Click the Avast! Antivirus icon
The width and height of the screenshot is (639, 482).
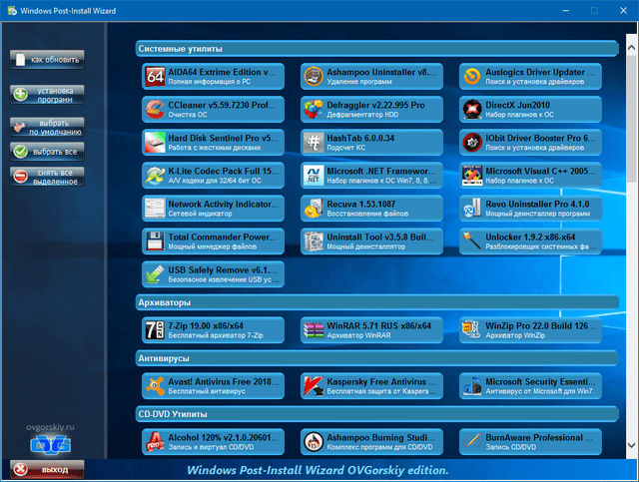[155, 386]
